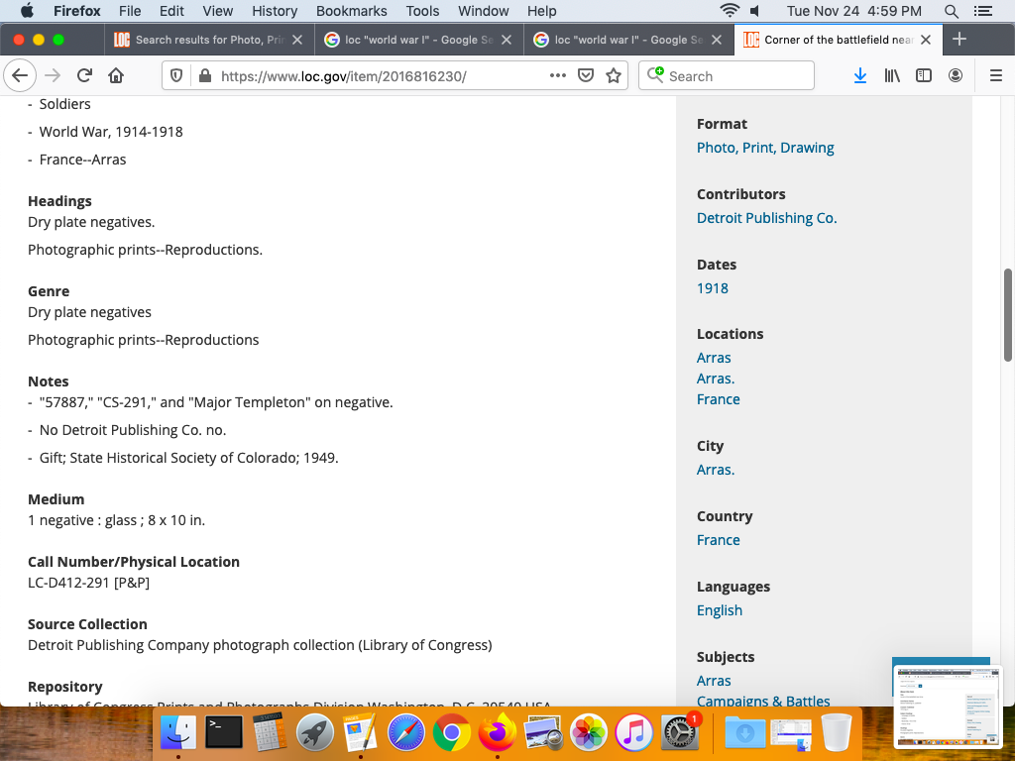This screenshot has width=1015, height=761.
Task: Reload the current page
Action: [x=85, y=76]
